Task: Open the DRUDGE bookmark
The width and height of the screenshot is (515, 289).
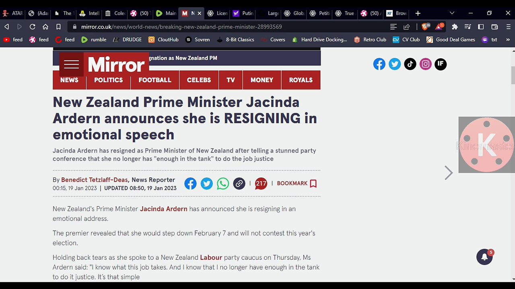Action: point(127,40)
